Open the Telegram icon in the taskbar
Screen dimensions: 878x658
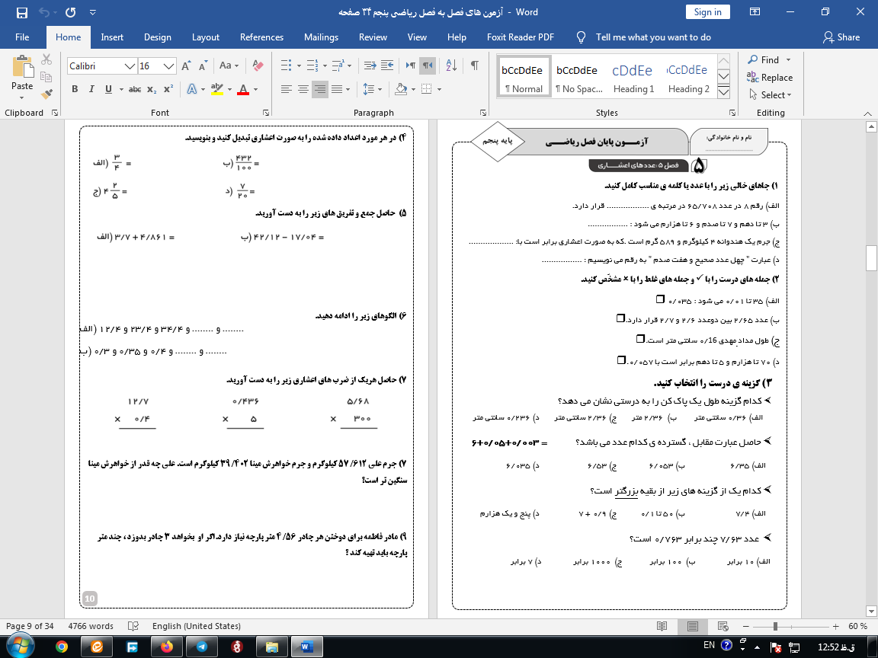[201, 647]
